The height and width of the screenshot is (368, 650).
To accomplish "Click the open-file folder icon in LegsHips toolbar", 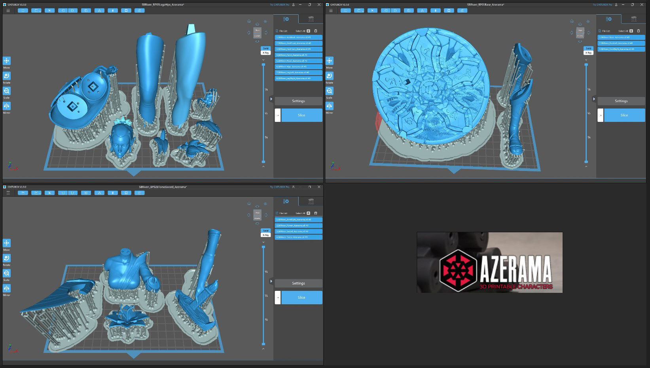I will [23, 11].
